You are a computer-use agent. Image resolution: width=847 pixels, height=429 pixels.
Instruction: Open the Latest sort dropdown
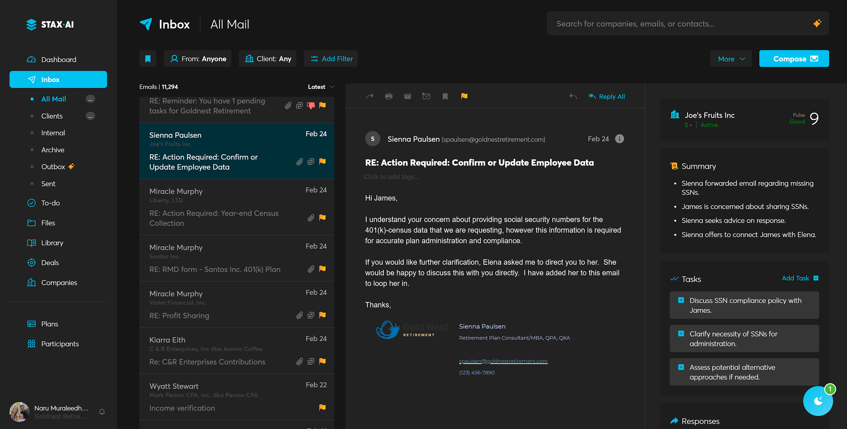click(x=321, y=87)
